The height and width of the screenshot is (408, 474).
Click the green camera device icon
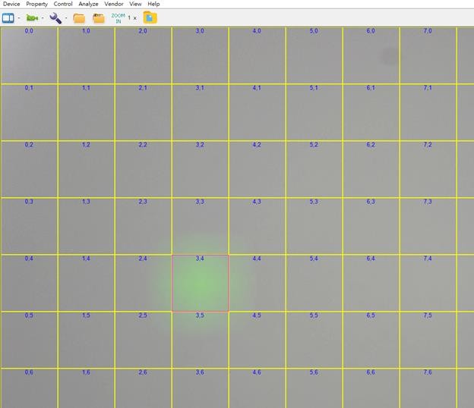point(32,17)
